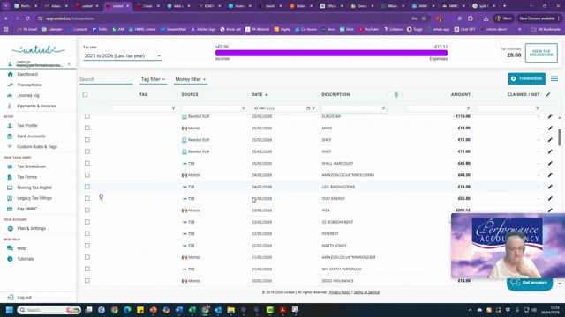Image resolution: width=565 pixels, height=317 pixels.
Task: Open the tax year dropdown
Action: [x=123, y=56]
